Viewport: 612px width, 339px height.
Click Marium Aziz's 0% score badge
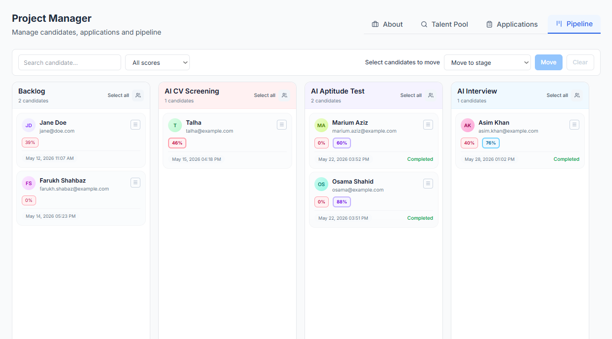(x=321, y=143)
